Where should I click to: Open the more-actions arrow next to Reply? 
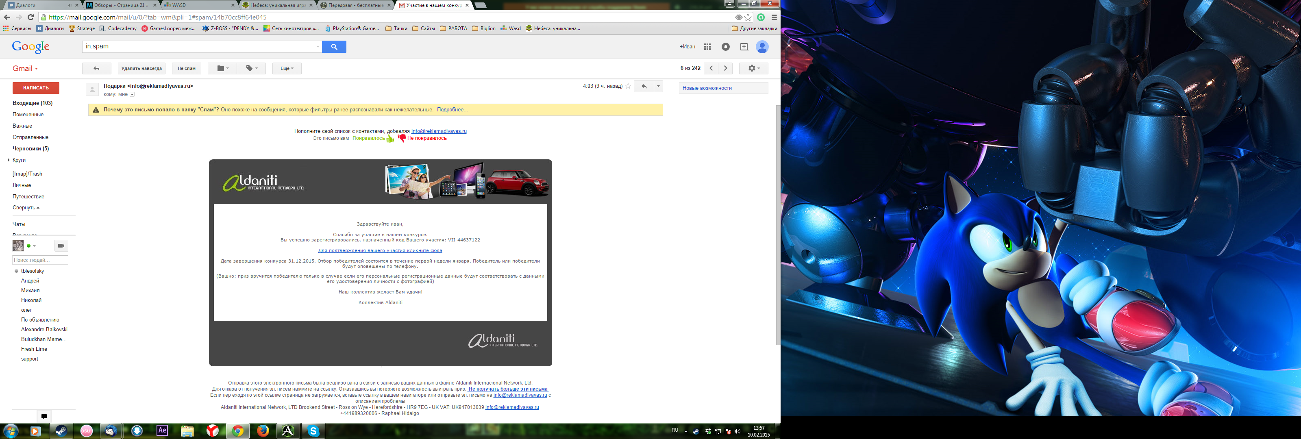[x=658, y=86]
